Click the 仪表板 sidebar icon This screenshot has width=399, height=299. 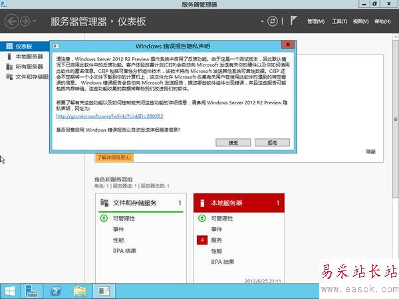pyautogui.click(x=9, y=47)
